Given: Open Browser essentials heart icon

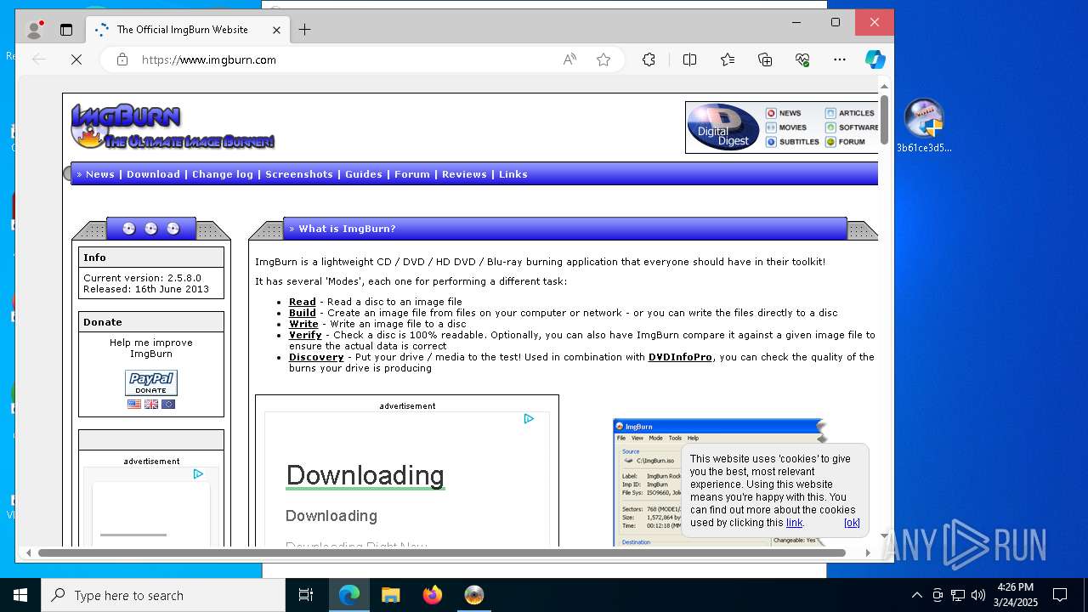Looking at the screenshot, I should pyautogui.click(x=802, y=59).
